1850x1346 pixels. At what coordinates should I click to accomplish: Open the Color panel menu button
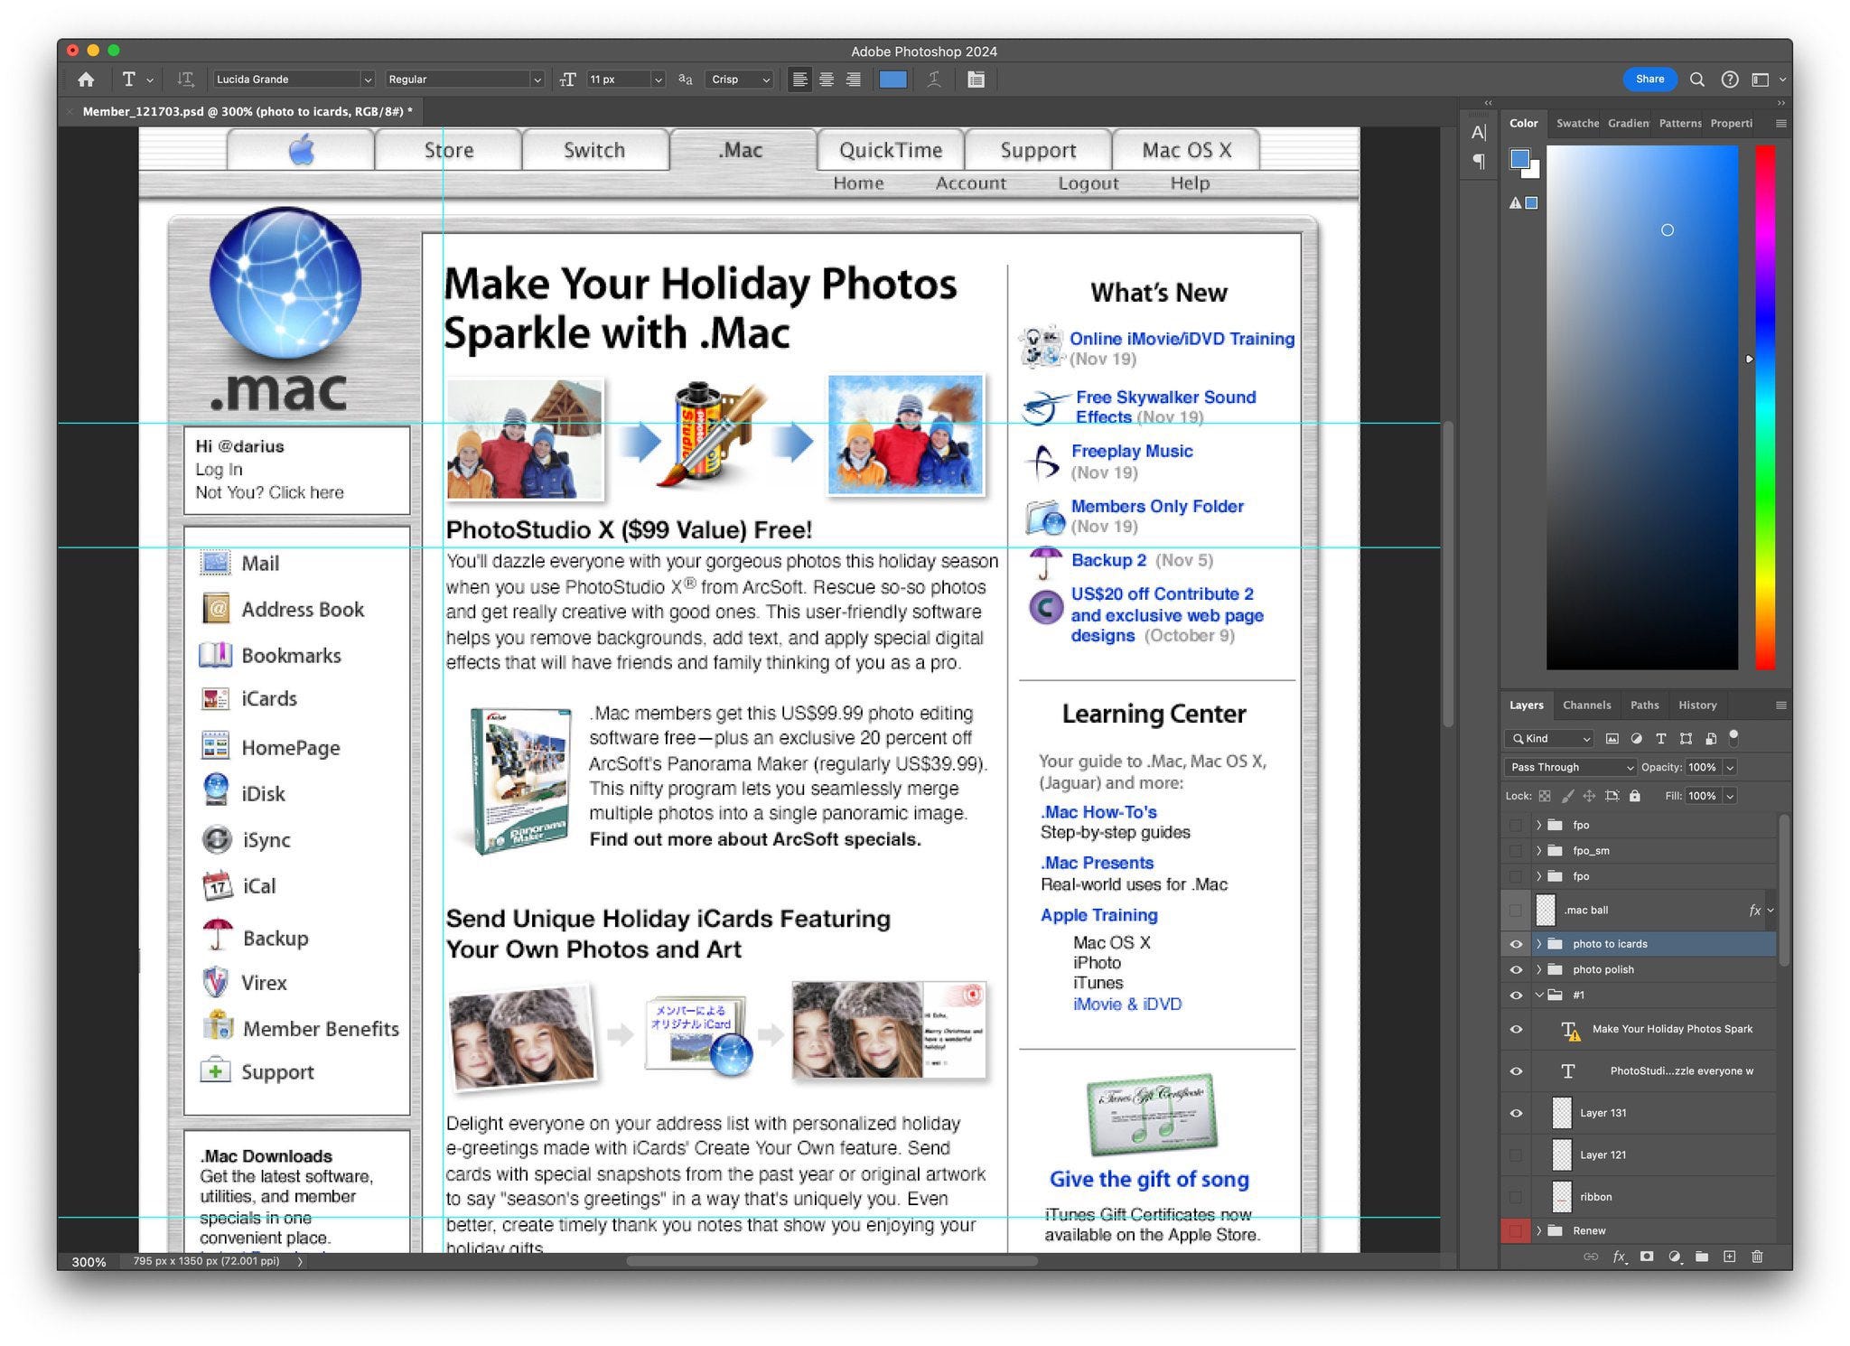click(1780, 123)
